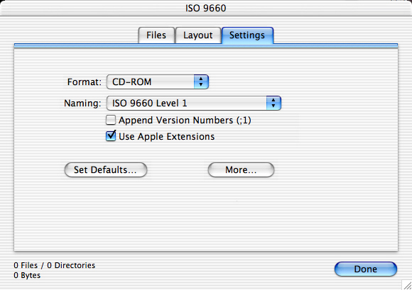This screenshot has height=290, width=412.
Task: Click the ISO 9660 window title bar
Action: pos(206,8)
